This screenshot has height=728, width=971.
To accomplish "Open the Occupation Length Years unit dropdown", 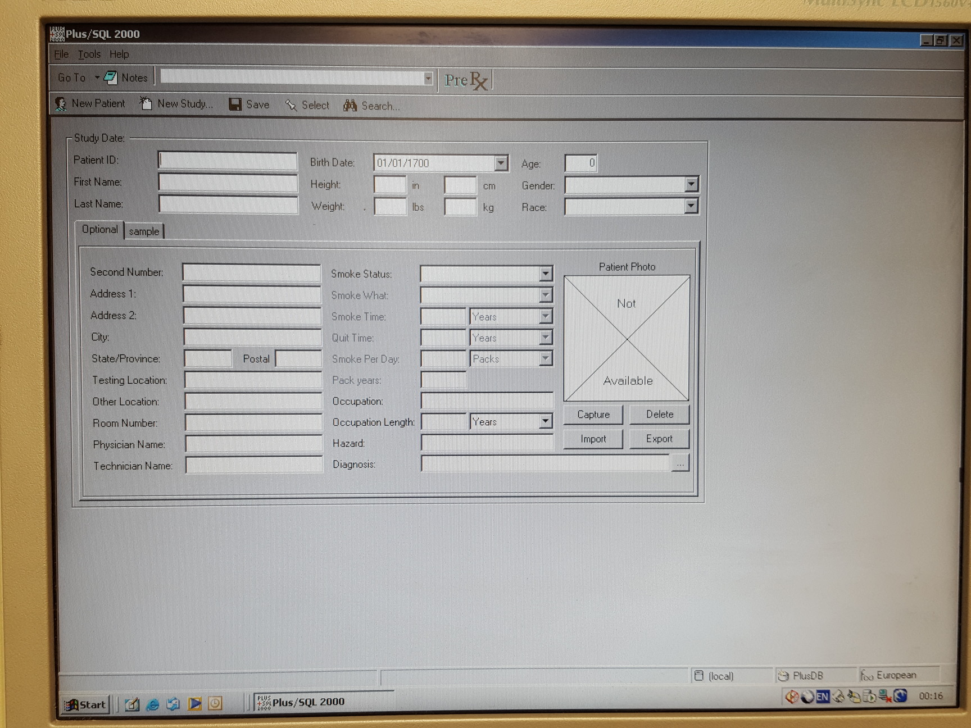I will (545, 421).
